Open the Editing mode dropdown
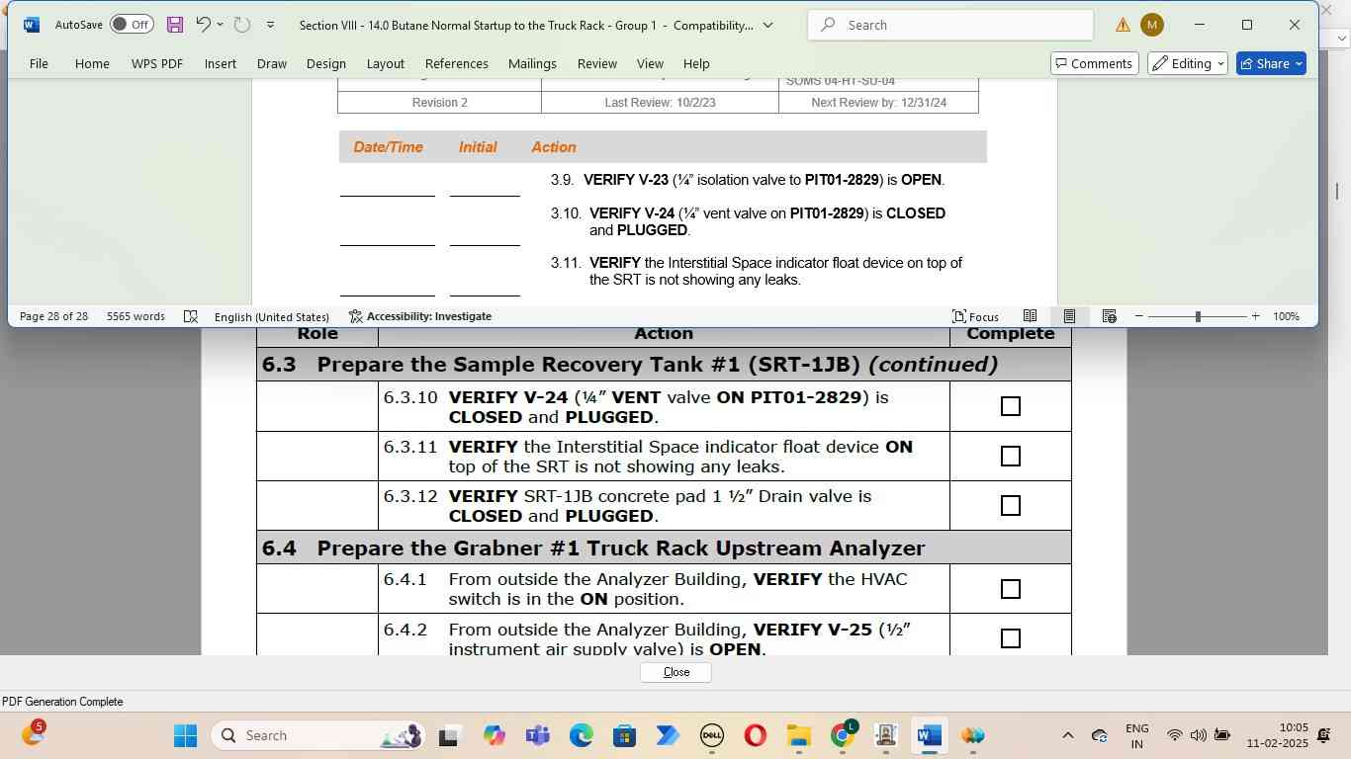 (x=1188, y=63)
